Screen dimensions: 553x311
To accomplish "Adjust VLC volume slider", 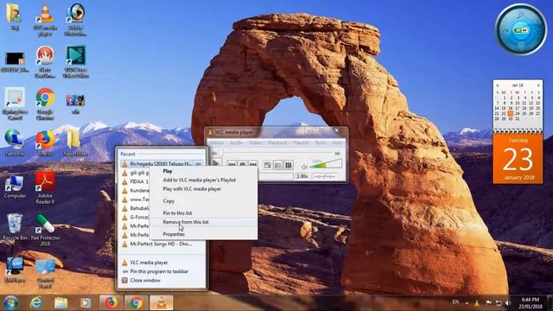I will (326, 164).
